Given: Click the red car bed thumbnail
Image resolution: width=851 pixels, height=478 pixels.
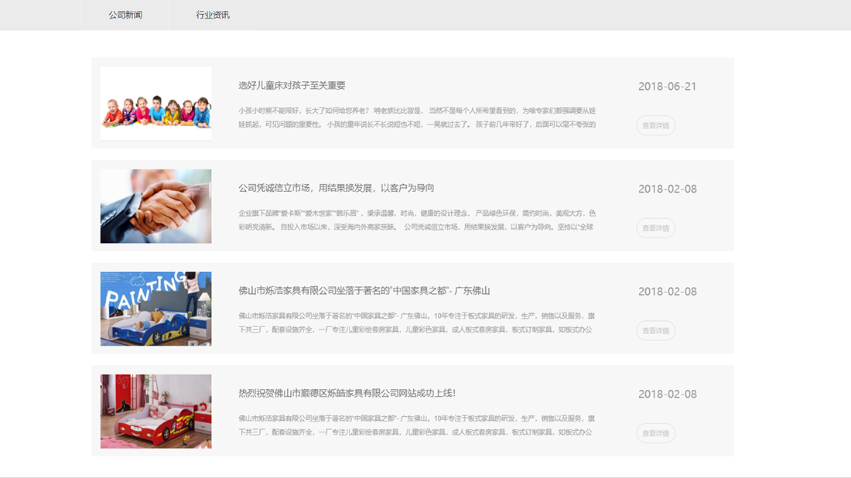Looking at the screenshot, I should (x=155, y=411).
